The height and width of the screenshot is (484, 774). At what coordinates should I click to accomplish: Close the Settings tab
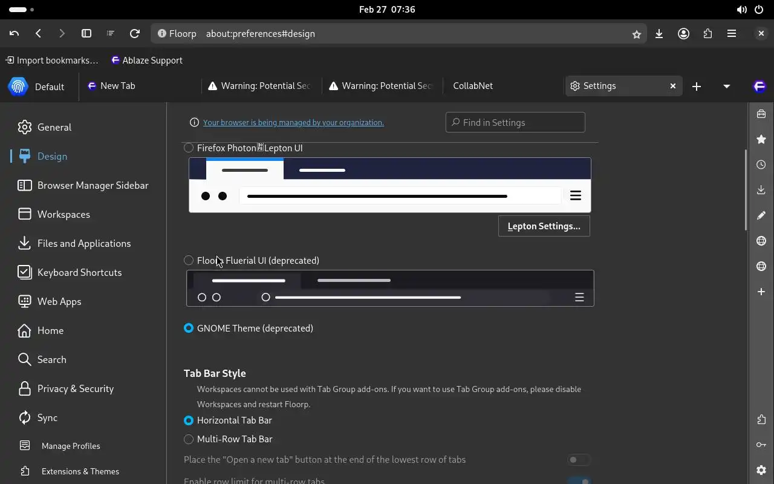672,86
